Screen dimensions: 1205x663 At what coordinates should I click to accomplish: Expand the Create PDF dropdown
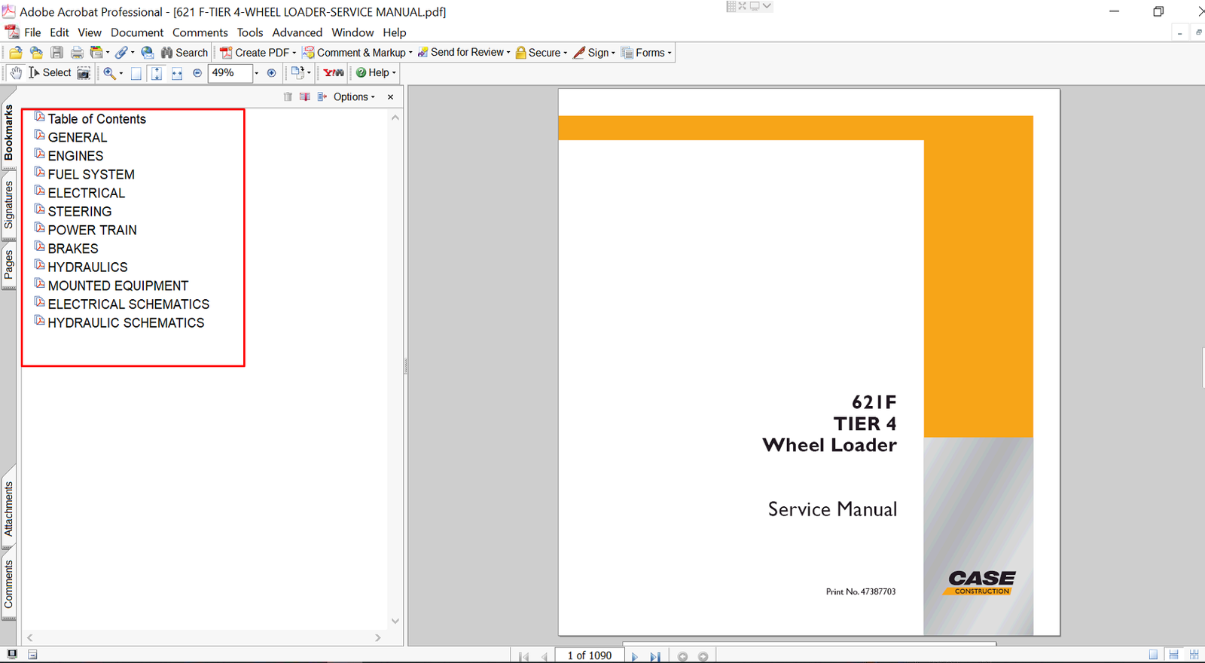pyautogui.click(x=294, y=53)
